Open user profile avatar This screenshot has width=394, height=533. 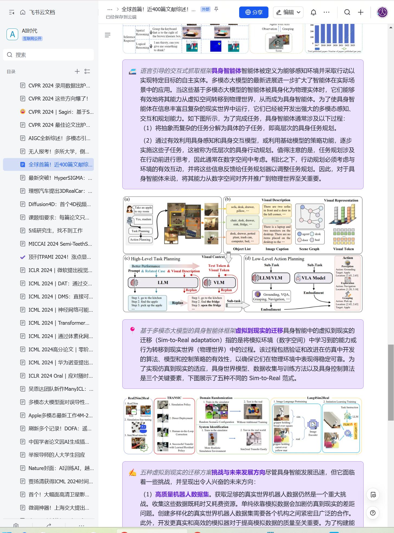(x=382, y=12)
